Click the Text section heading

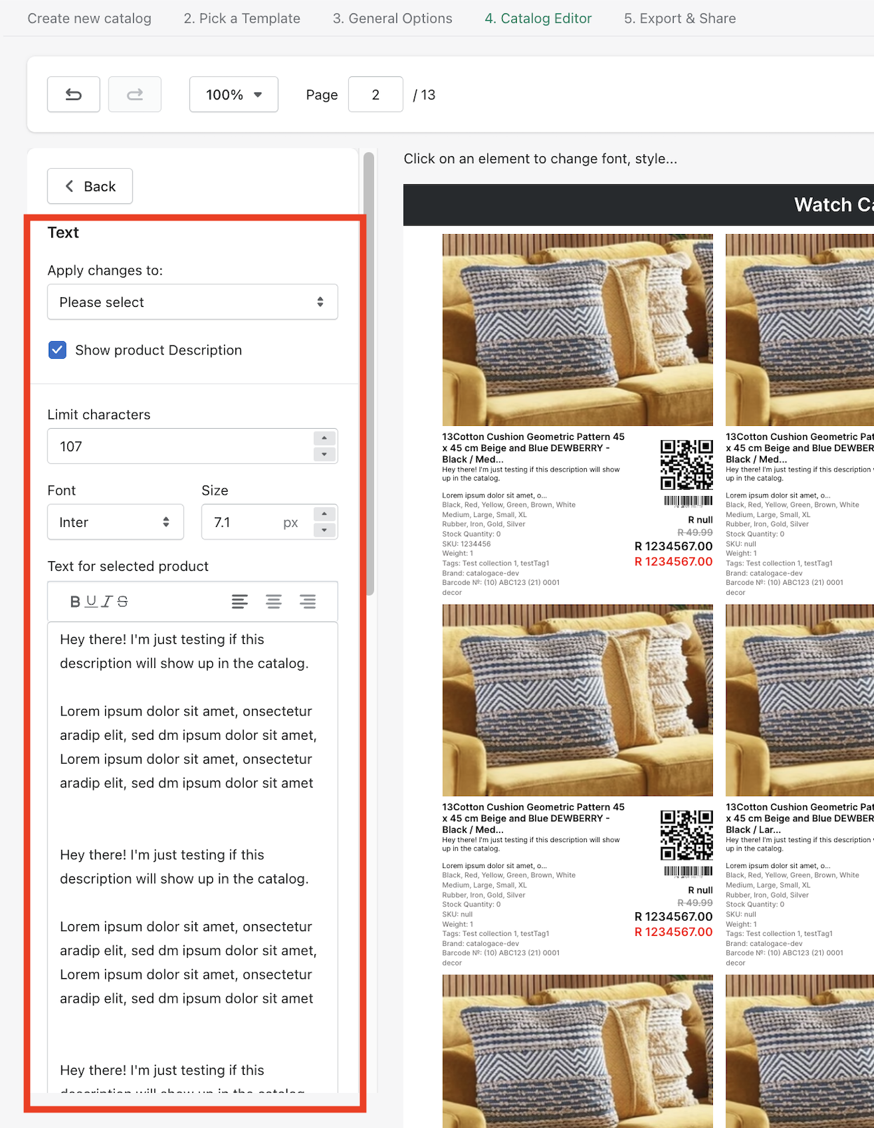pos(63,233)
